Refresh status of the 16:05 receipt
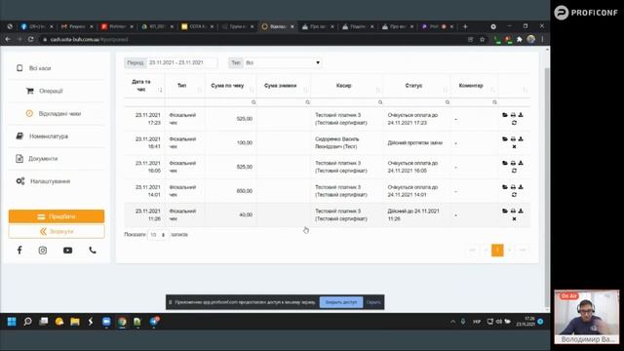Image resolution: width=624 pixels, height=351 pixels. point(514,171)
